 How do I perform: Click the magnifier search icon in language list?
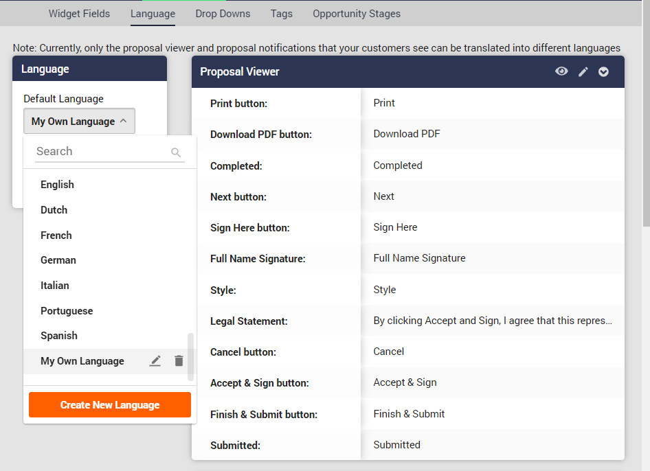(x=176, y=152)
